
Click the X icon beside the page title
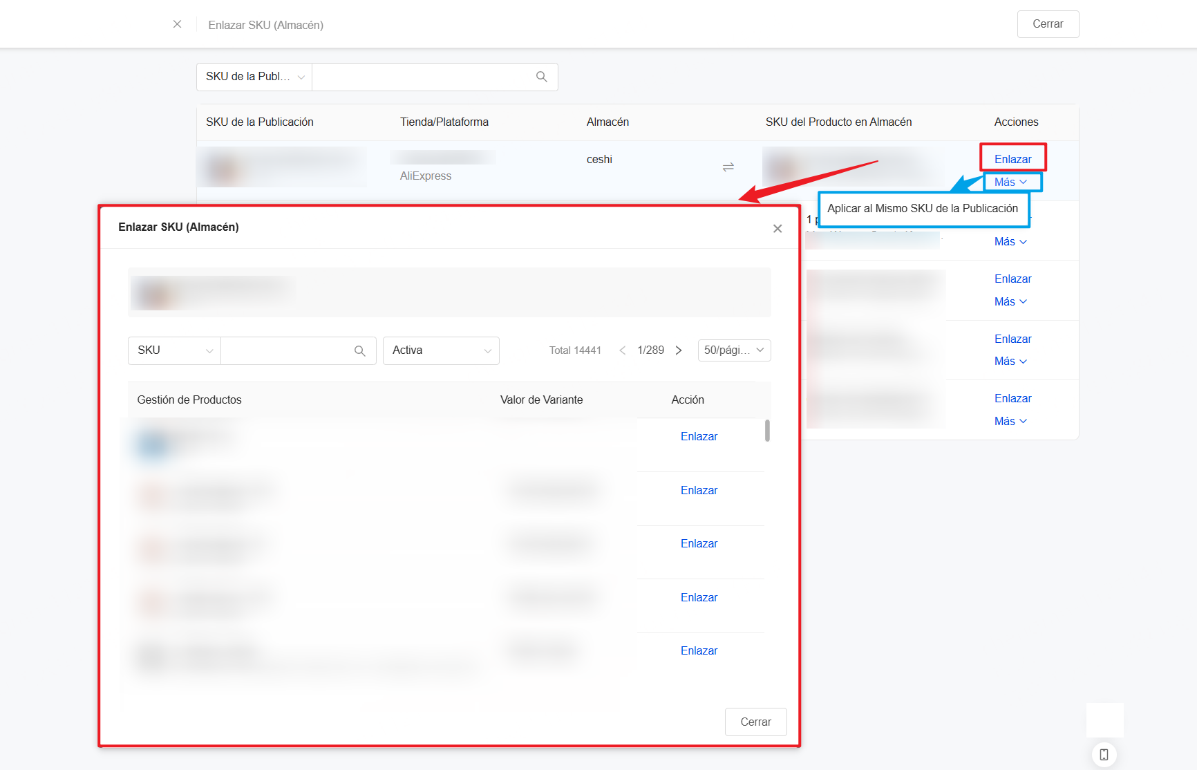pyautogui.click(x=178, y=24)
